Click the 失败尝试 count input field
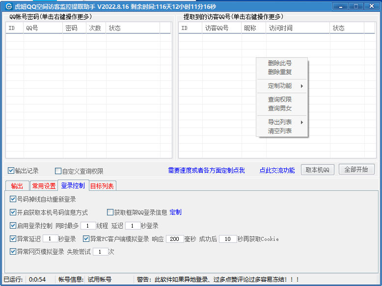Viewport: 382px width, 286px height. click(100, 252)
